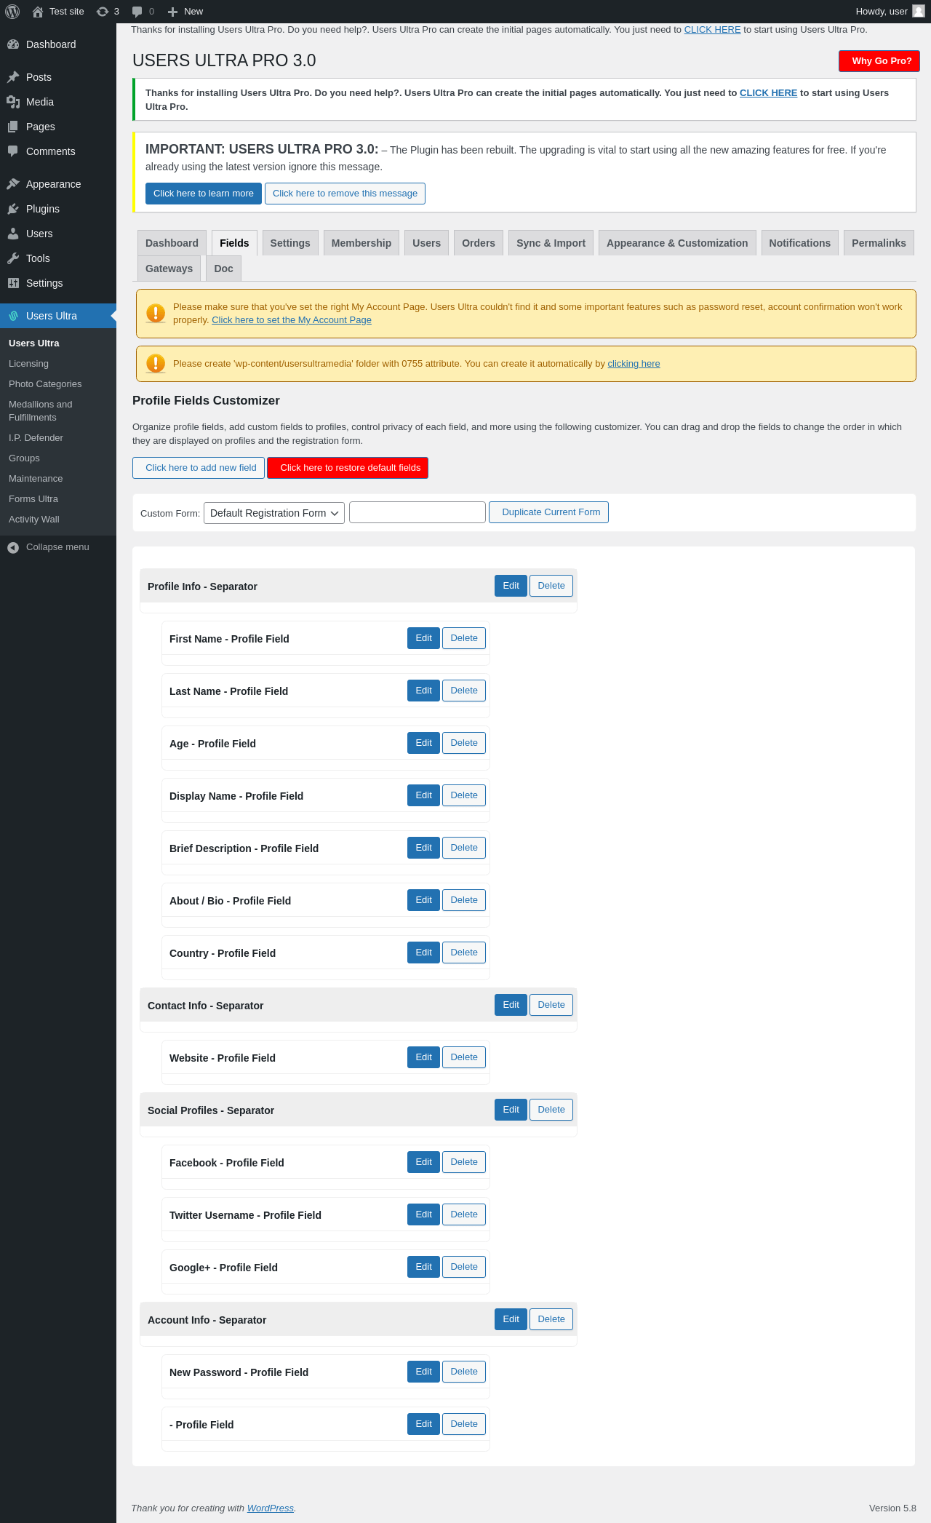Image resolution: width=931 pixels, height=1523 pixels.
Task: Open the comments bubble icon in the admin bar
Action: point(137,12)
